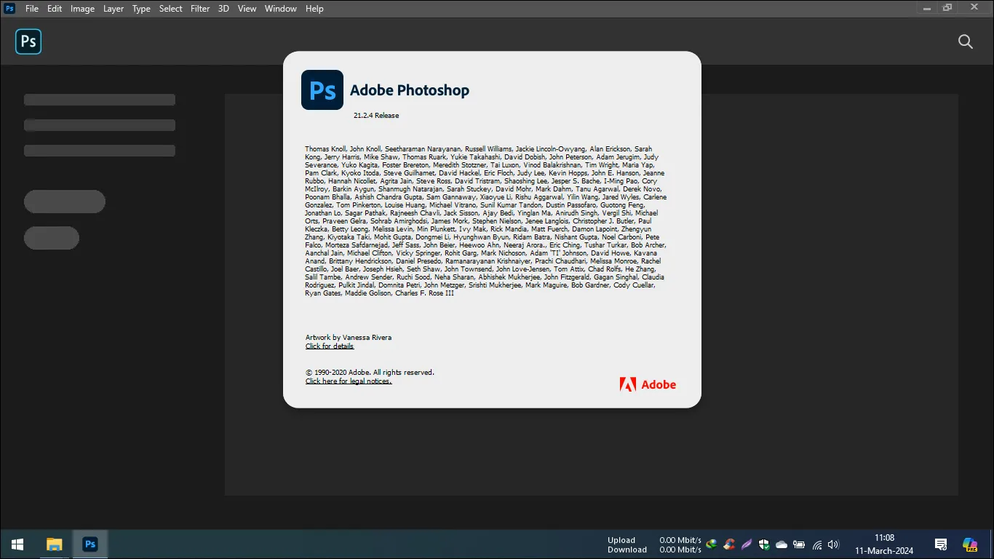
Task: Open the Window menu
Action: tap(280, 8)
